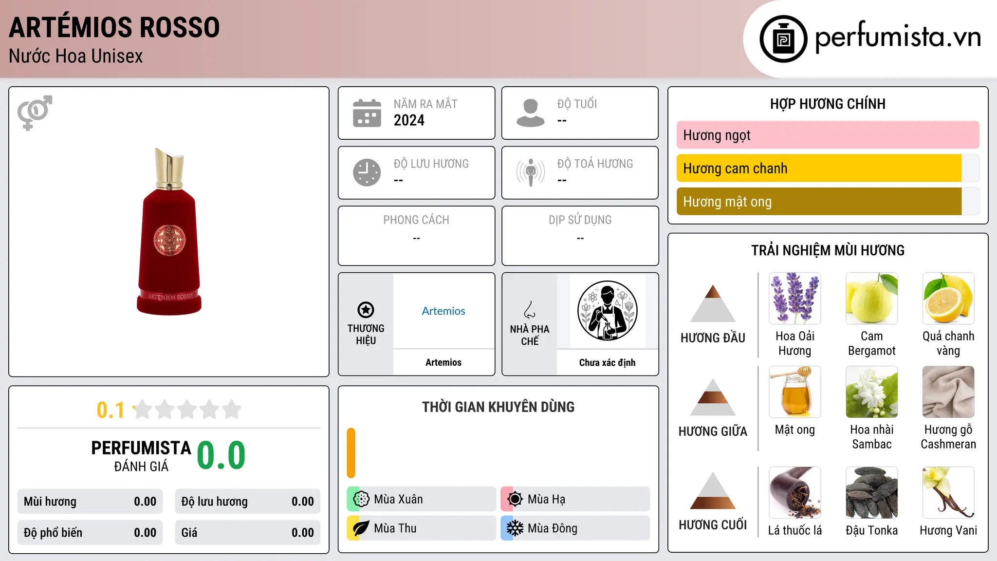Click the Hoa nhài Sambac jasmine thumbnail
The width and height of the screenshot is (997, 561).
click(872, 392)
